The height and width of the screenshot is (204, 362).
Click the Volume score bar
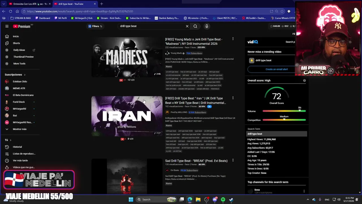284,111
